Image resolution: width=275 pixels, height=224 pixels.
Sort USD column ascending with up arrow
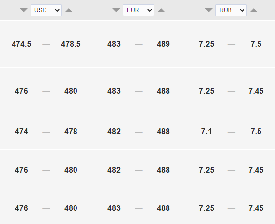coord(69,10)
